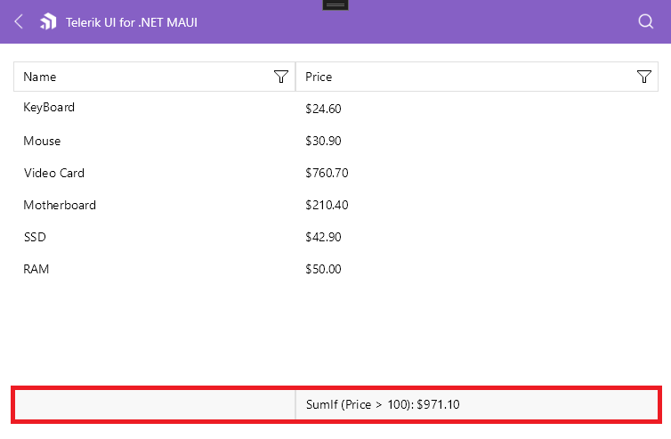Click the $24.60 price cell
The width and height of the screenshot is (671, 439).
click(323, 109)
